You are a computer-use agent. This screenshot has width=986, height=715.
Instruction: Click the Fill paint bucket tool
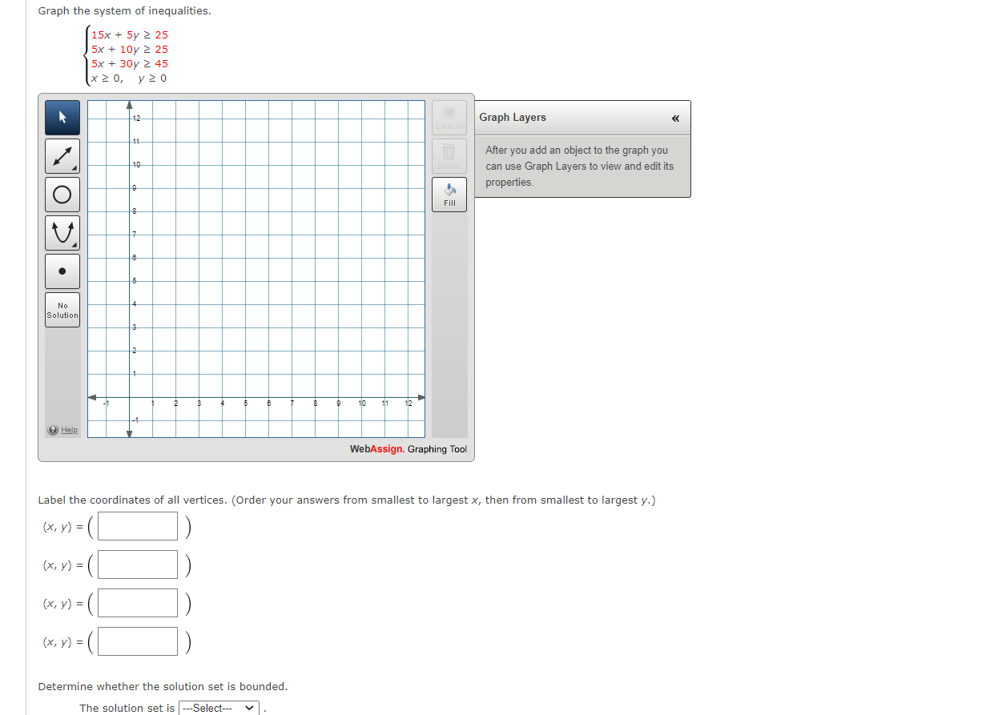point(449,195)
